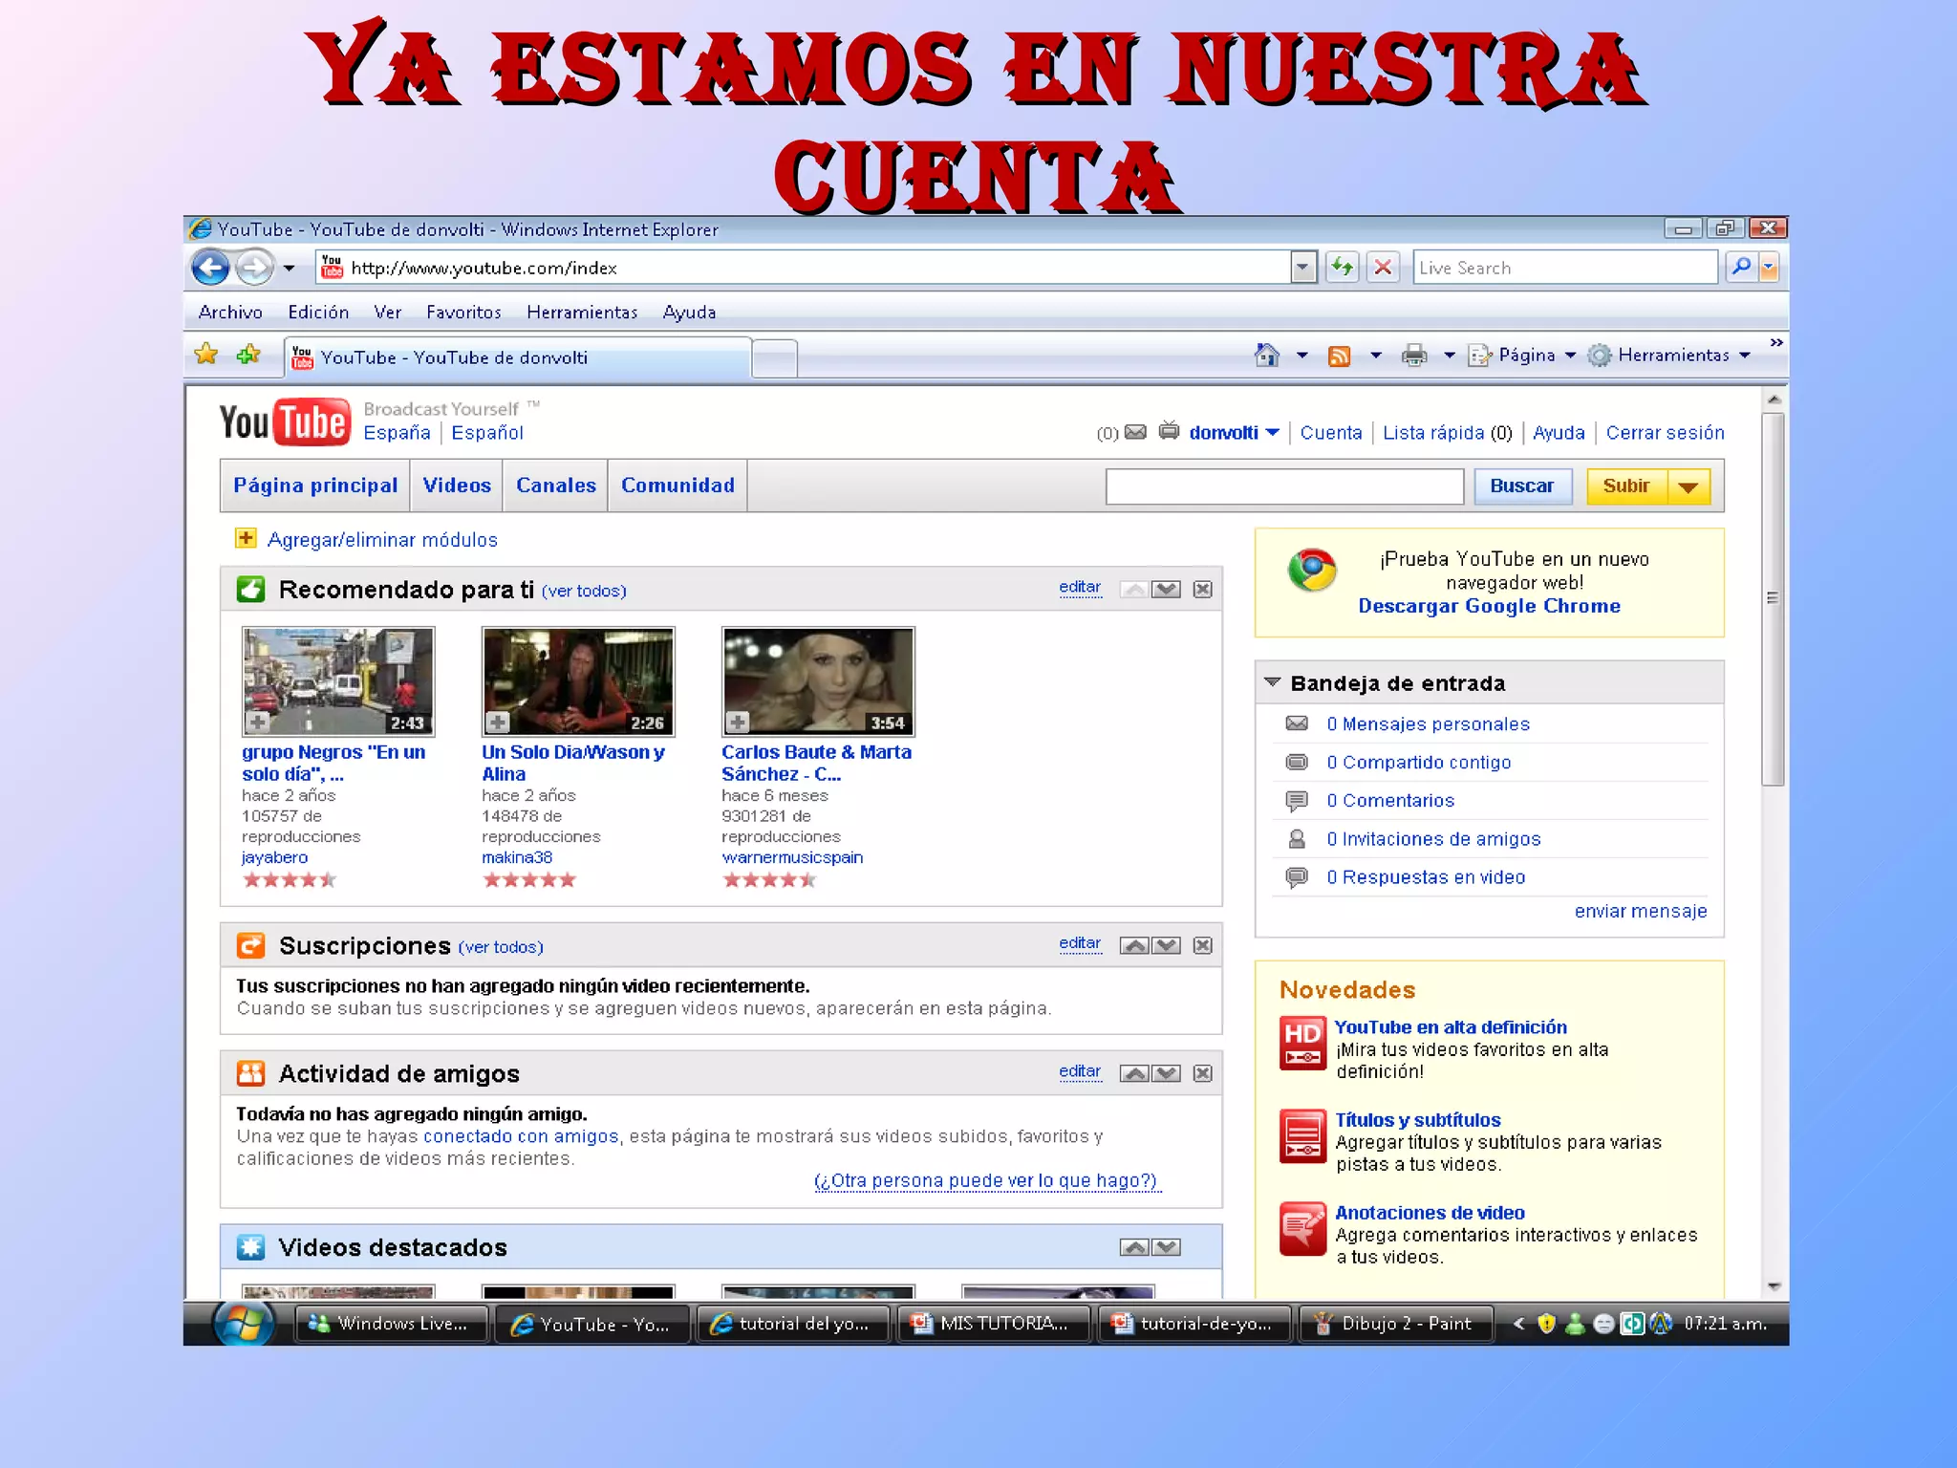Open the Subir button dropdown arrow
Image resolution: width=1957 pixels, height=1468 pixels.
click(x=1688, y=486)
